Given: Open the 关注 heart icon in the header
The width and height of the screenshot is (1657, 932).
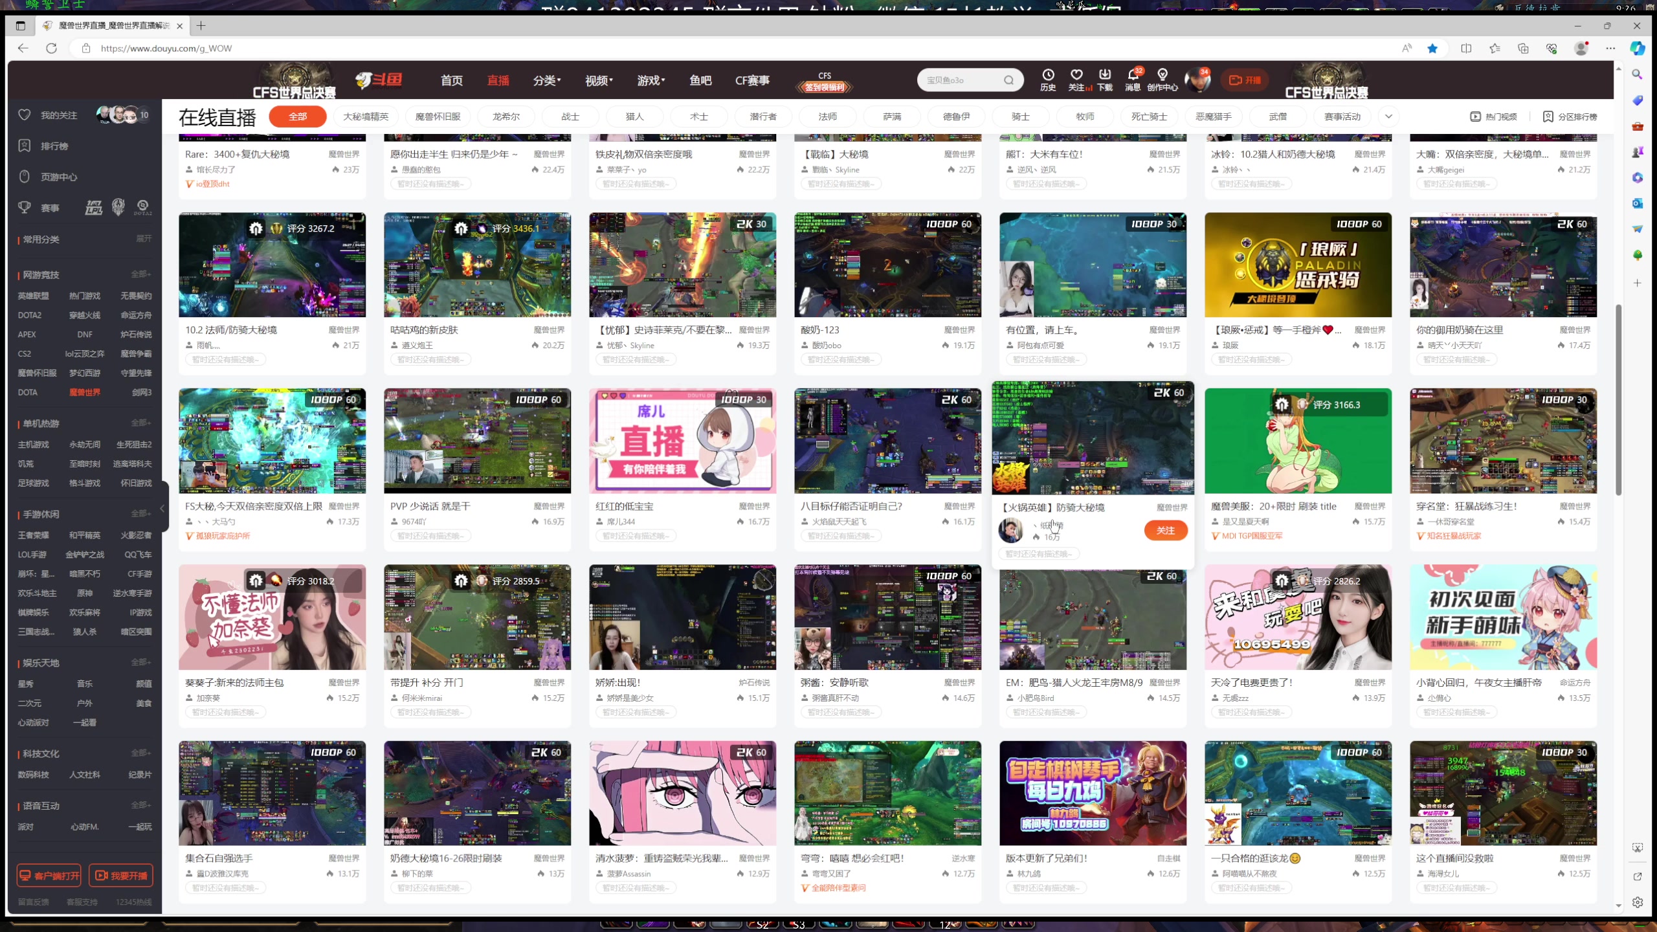Looking at the screenshot, I should click(1077, 80).
